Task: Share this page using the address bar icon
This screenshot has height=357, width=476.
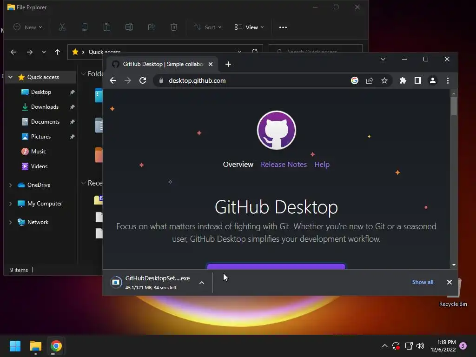Action: pos(370,80)
